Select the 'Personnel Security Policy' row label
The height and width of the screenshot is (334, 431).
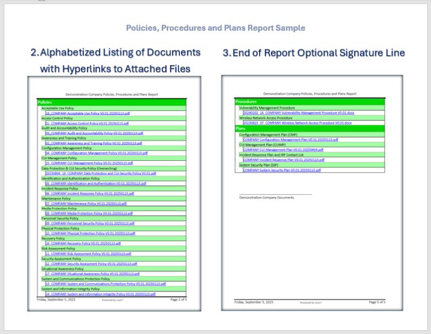click(60, 218)
